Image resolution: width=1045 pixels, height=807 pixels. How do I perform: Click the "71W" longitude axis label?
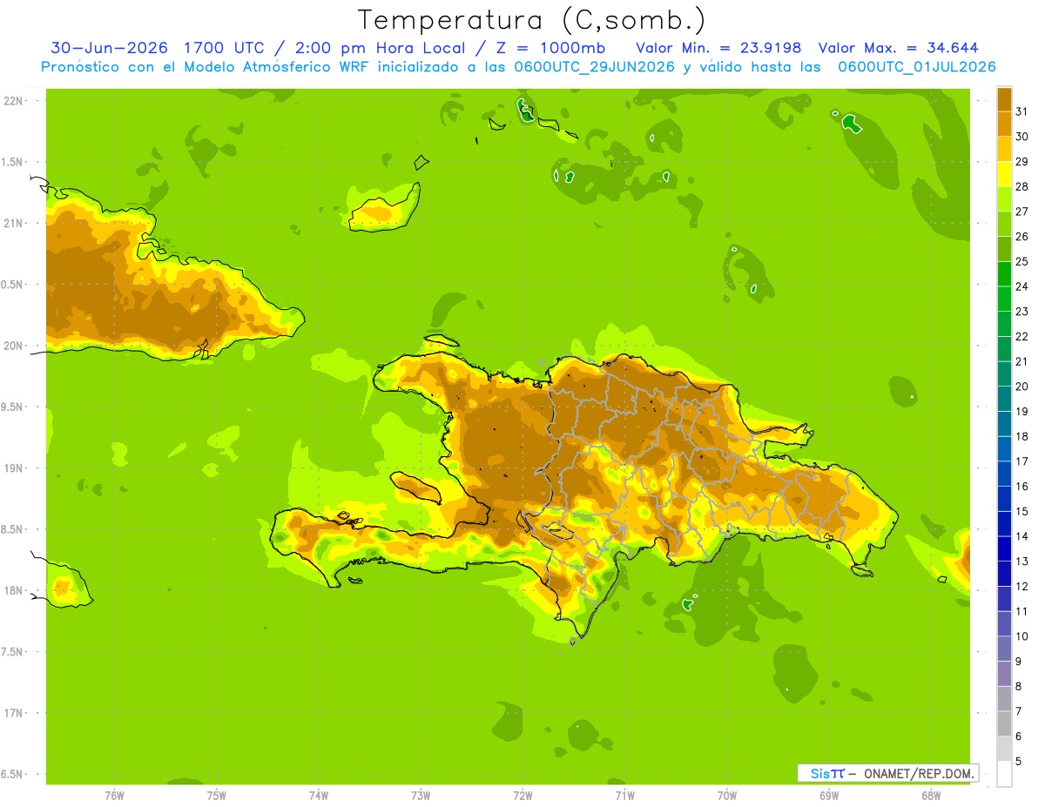624,796
